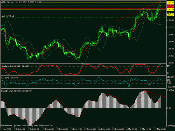175x131 pixels.
Task: Select the yellow 2.0137 price label
Action: [x=171, y=15]
